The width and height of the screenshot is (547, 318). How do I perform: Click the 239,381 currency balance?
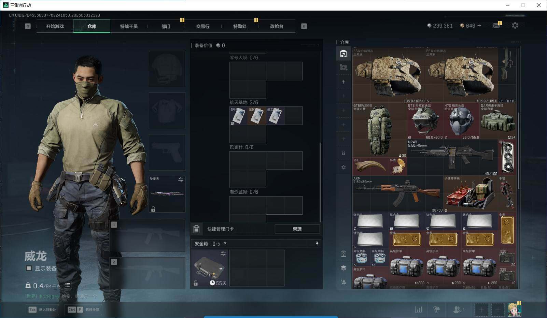pyautogui.click(x=440, y=26)
